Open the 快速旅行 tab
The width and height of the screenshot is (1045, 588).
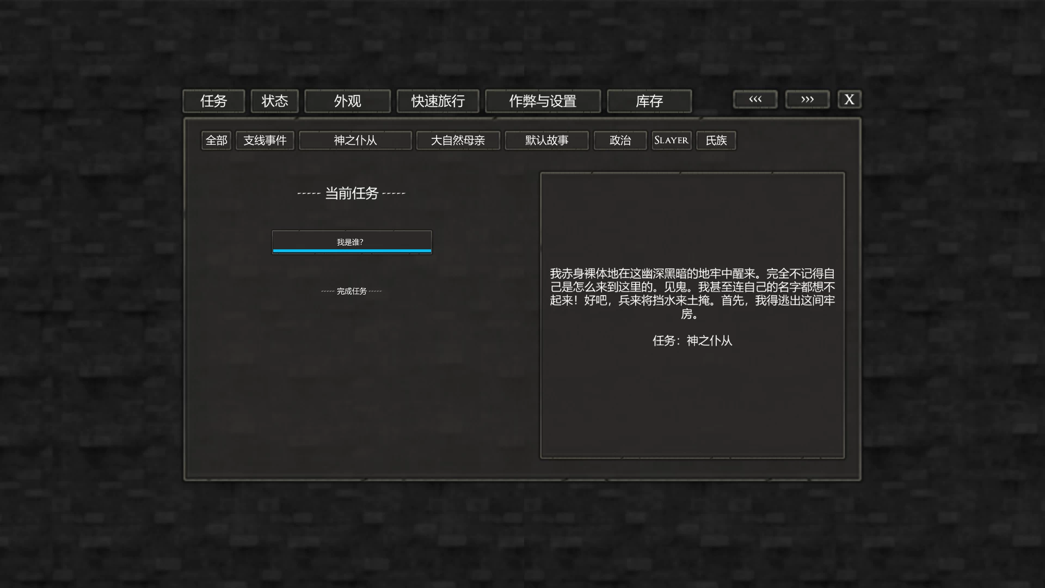click(438, 101)
